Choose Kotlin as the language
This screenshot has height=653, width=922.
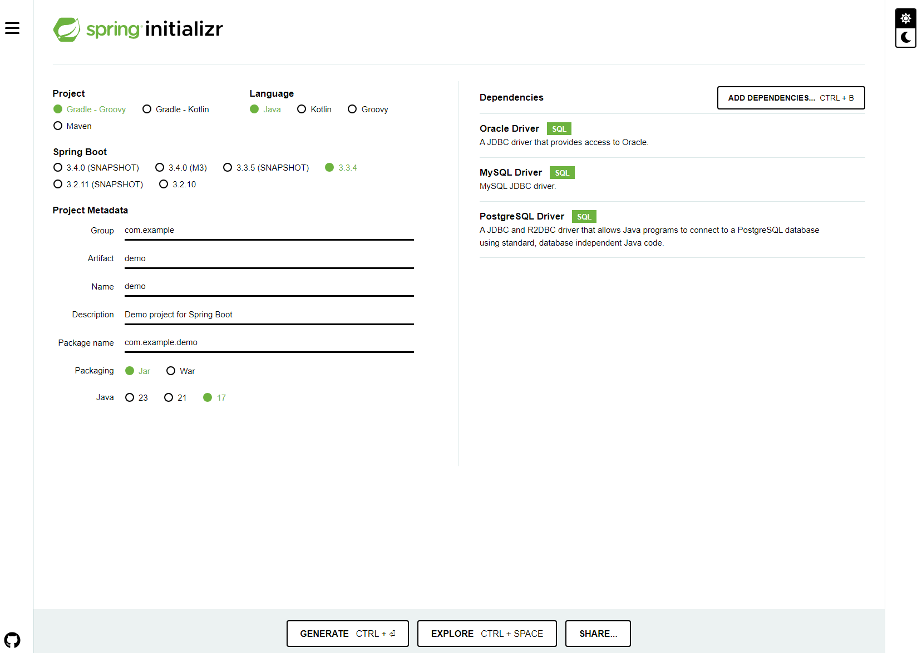click(314, 109)
